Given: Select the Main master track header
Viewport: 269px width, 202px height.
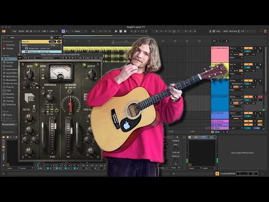Looking at the screenshot, I should [x=220, y=128].
